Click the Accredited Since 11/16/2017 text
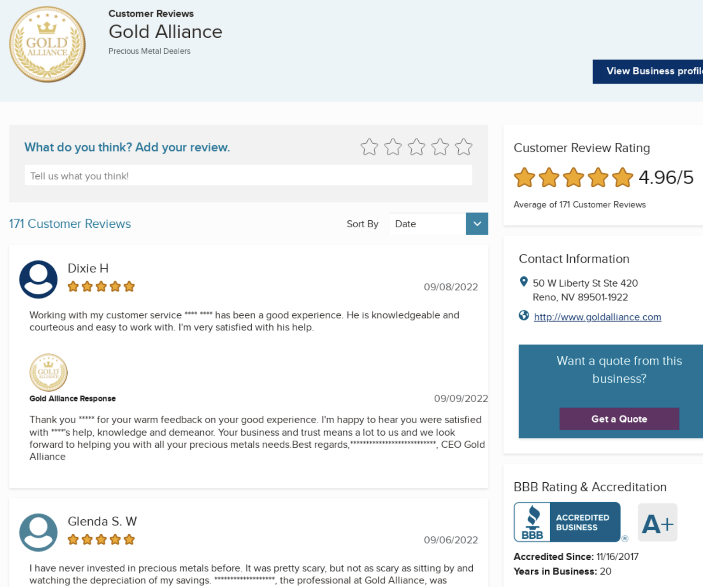Viewport: 703px width, 587px height. (576, 557)
